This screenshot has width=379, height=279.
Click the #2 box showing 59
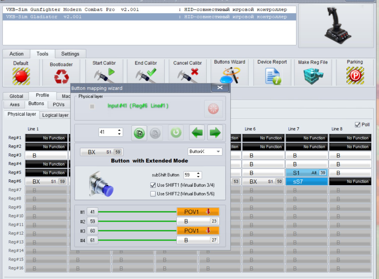93,221
